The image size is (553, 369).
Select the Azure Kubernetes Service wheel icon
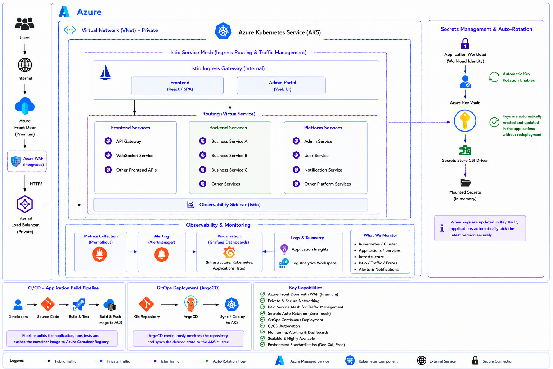223,31
